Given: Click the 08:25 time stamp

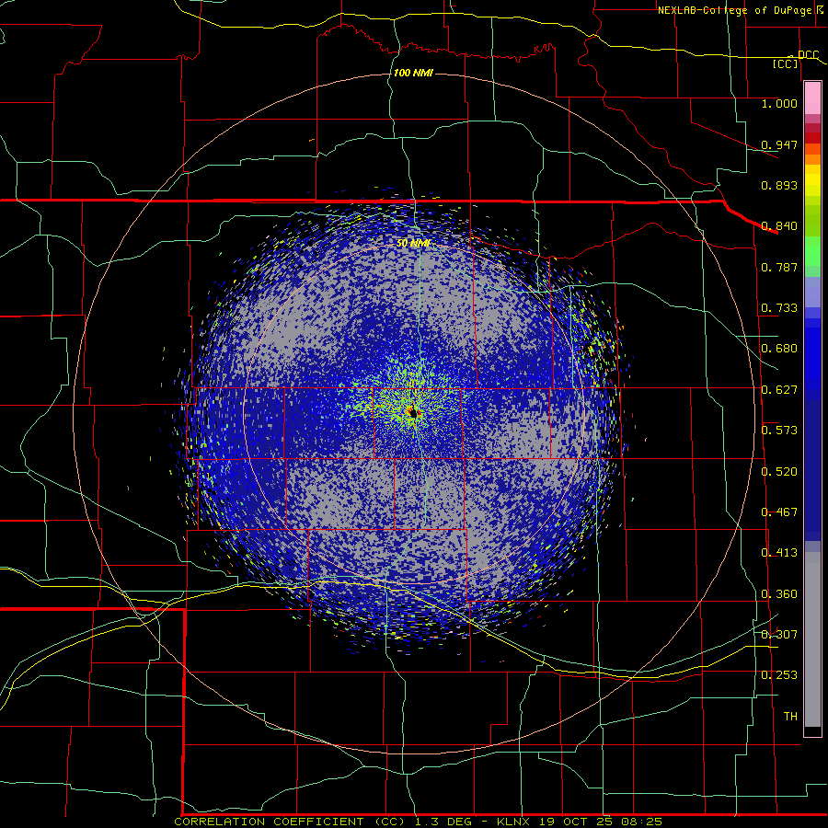Looking at the screenshot, I should point(640,822).
